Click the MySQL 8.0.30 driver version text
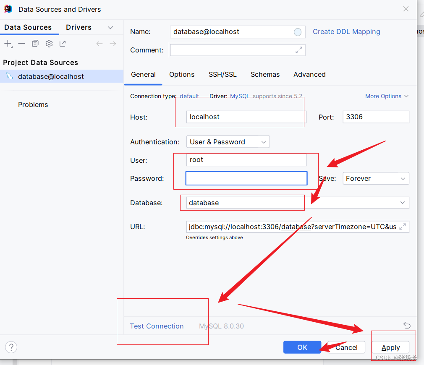The image size is (424, 365). (222, 326)
